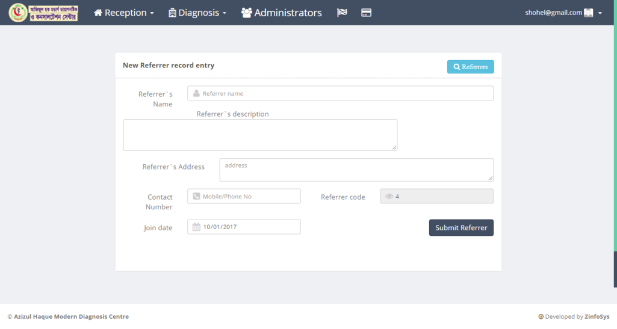
Task: Click the user avatar icon beside the email
Action: click(589, 13)
